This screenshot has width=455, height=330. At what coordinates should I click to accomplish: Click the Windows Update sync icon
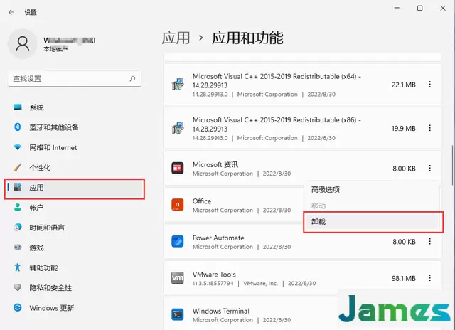tap(17, 307)
